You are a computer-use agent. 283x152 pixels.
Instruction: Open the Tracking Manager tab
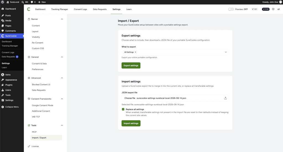(x=60, y=9)
